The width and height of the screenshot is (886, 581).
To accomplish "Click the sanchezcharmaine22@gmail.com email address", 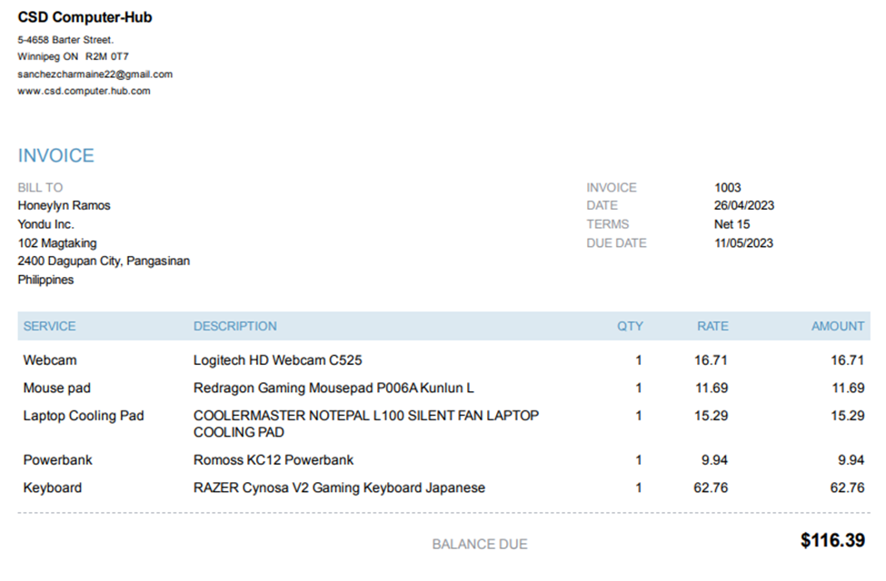I will point(95,74).
